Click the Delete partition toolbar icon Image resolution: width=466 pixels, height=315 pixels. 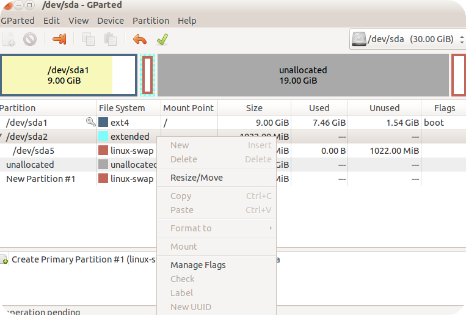coord(30,39)
